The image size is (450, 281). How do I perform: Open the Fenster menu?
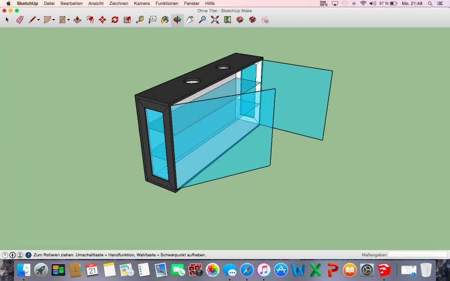(x=191, y=3)
